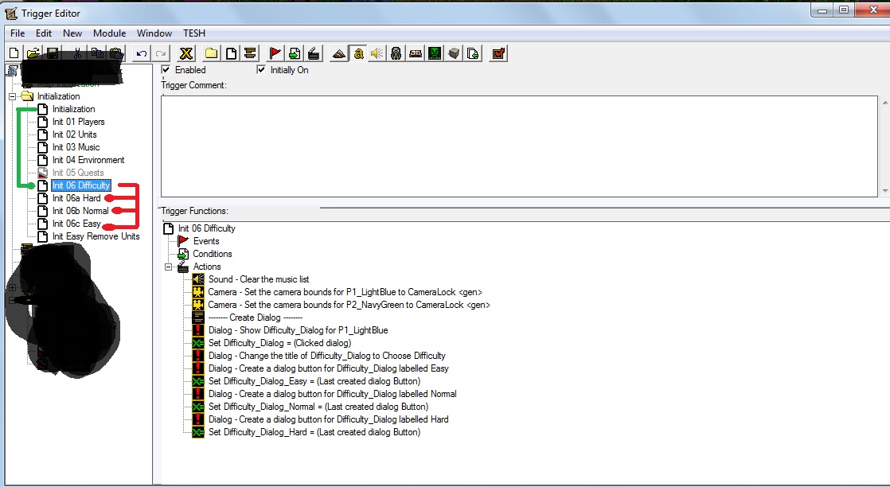Select 'Dialog - Show Difficulty_Dialog for P1_LightBlue' action
The width and height of the screenshot is (890, 487).
[x=298, y=330]
